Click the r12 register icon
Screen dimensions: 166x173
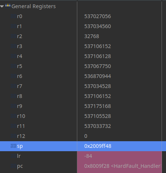13,136
